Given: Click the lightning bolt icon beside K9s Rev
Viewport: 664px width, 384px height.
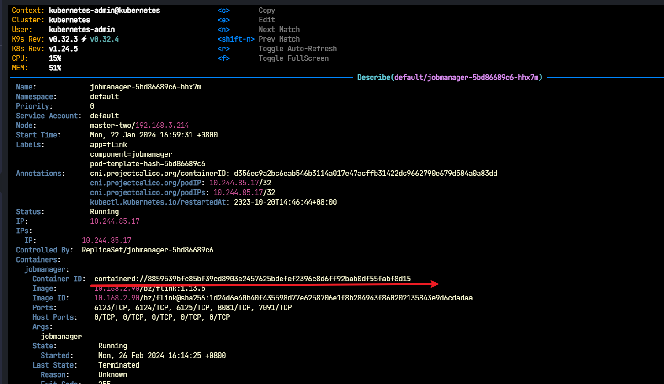Looking at the screenshot, I should 84,39.
